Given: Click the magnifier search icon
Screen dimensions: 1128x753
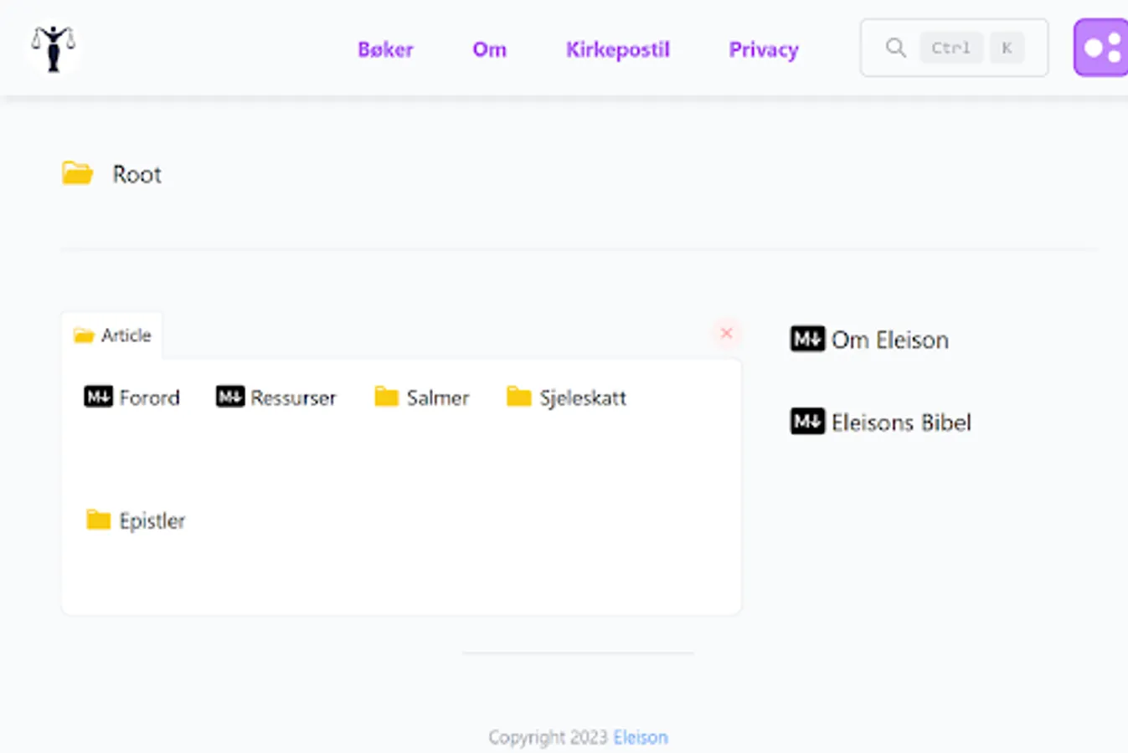Looking at the screenshot, I should (x=895, y=48).
